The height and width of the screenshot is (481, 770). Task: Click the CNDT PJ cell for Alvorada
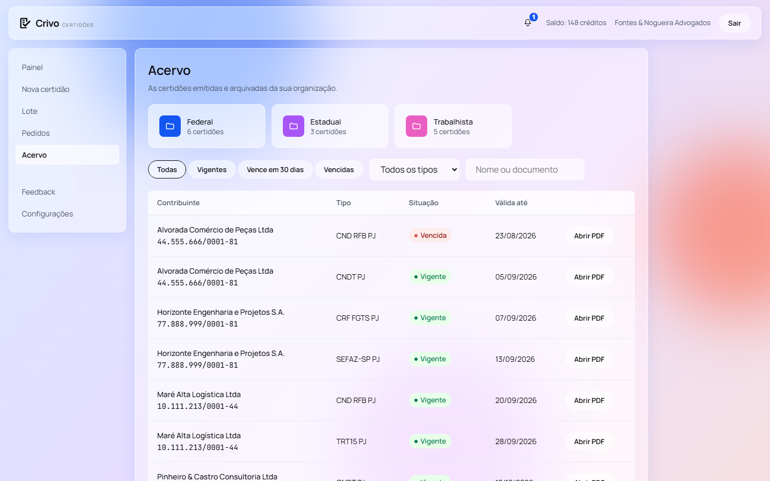tap(351, 277)
